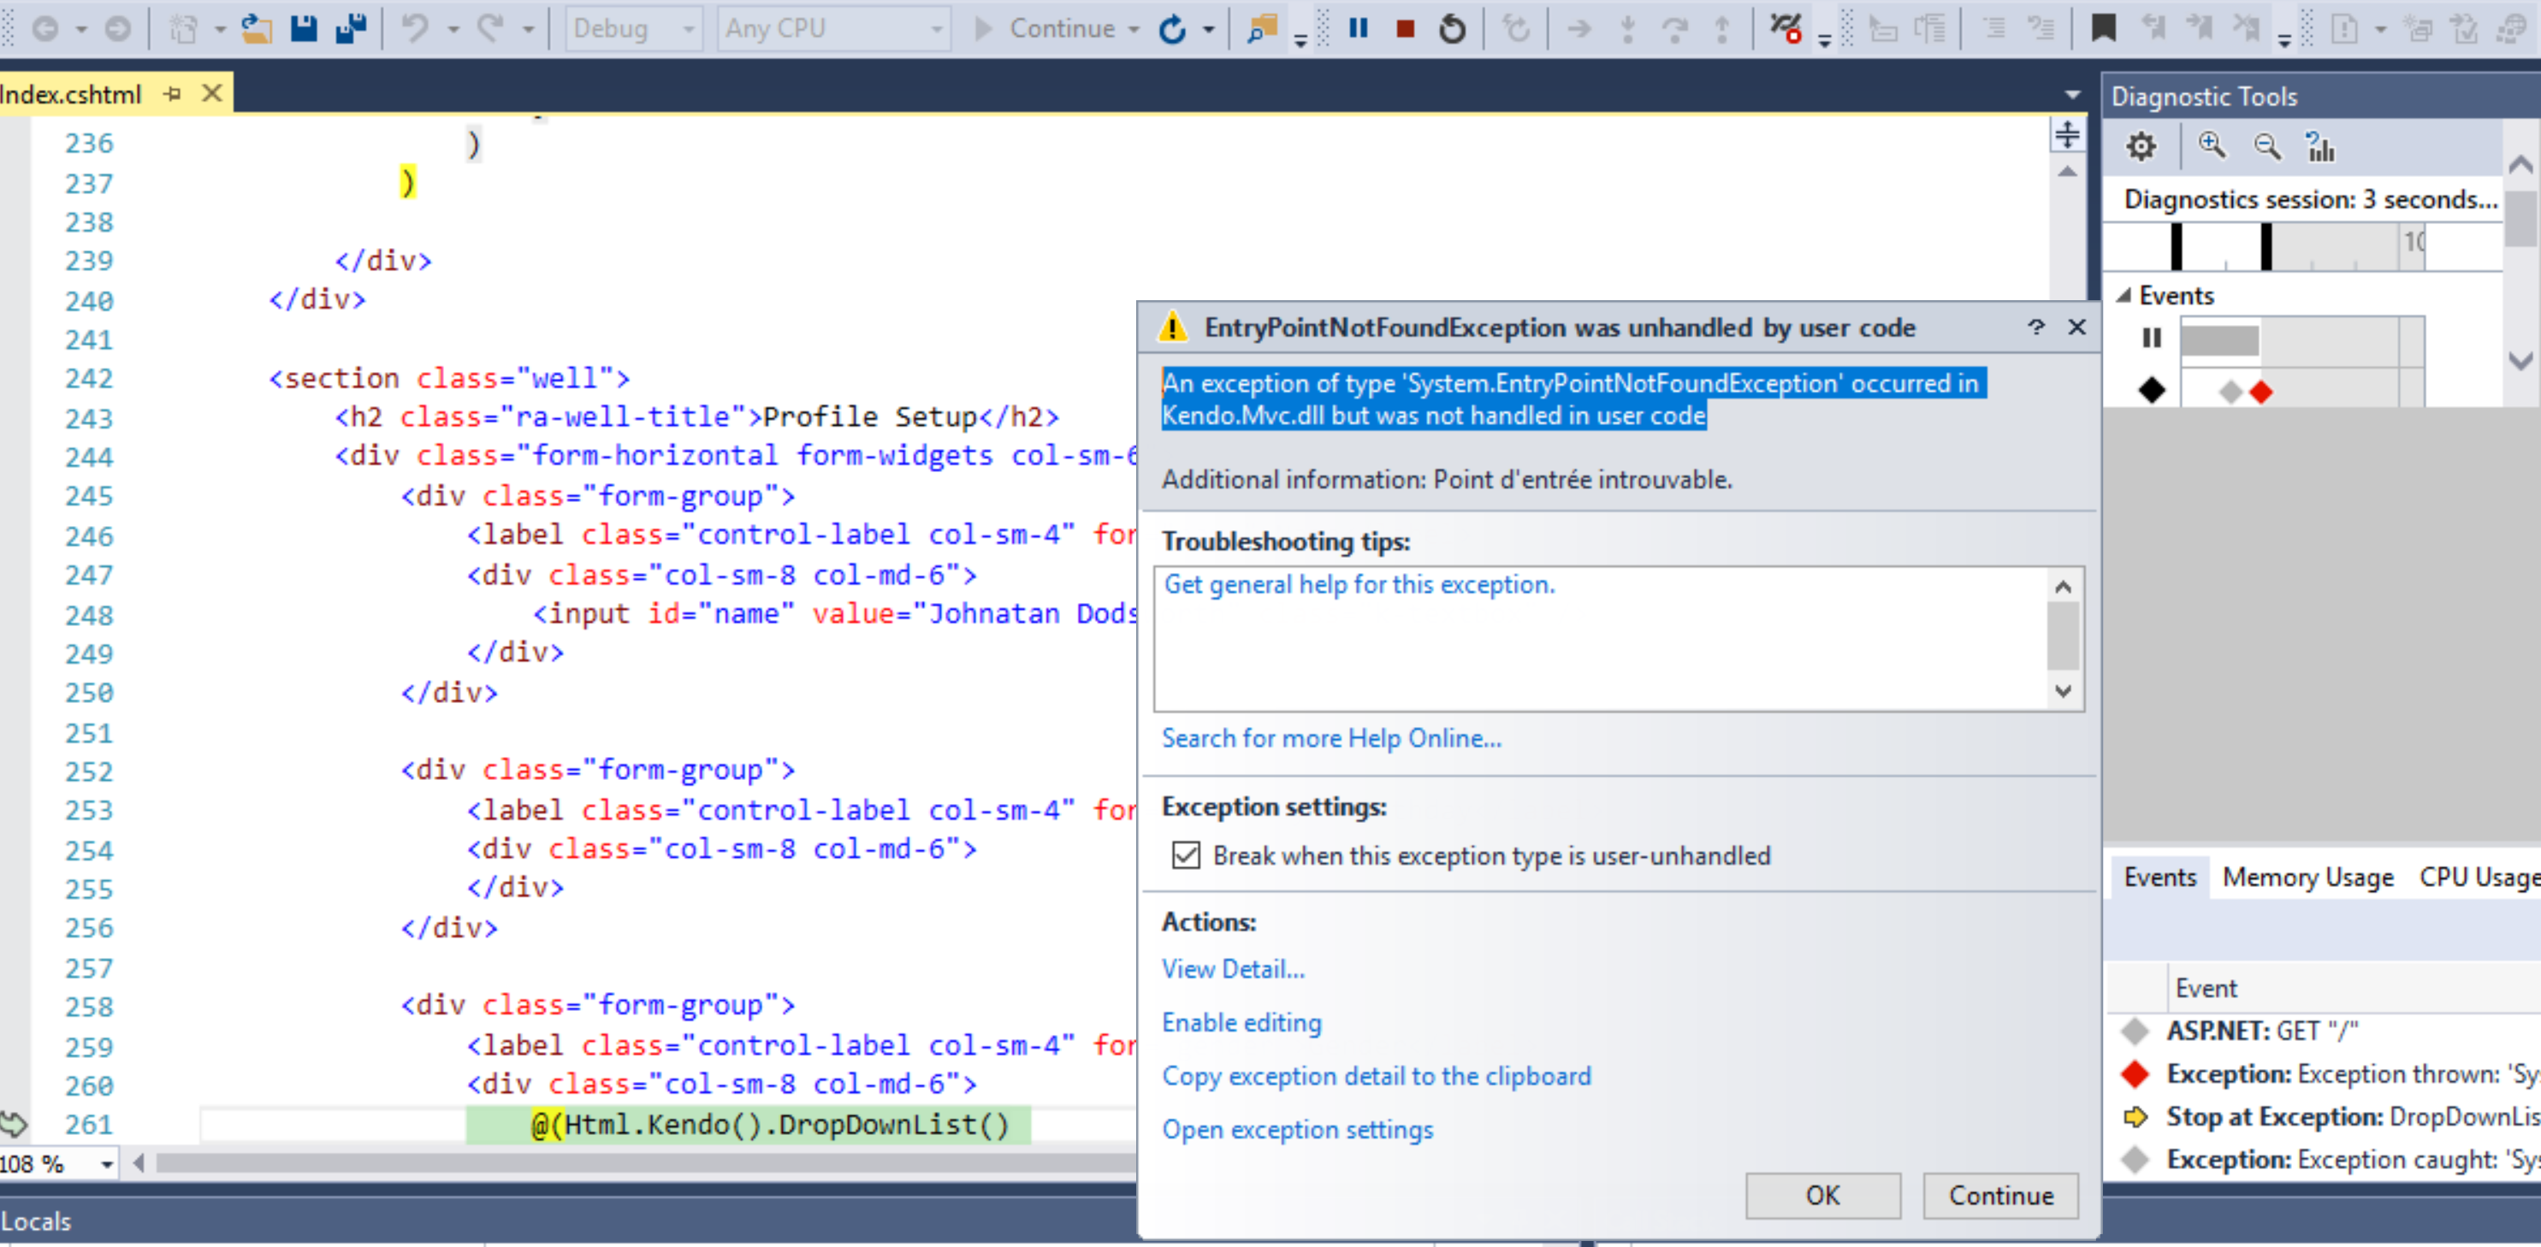Open the Undo history dropdown arrow
The height and width of the screenshot is (1247, 2541).
tap(453, 30)
